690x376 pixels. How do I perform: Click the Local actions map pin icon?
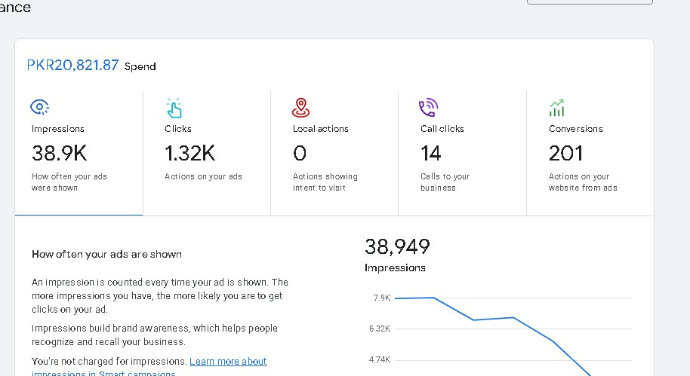[x=300, y=108]
